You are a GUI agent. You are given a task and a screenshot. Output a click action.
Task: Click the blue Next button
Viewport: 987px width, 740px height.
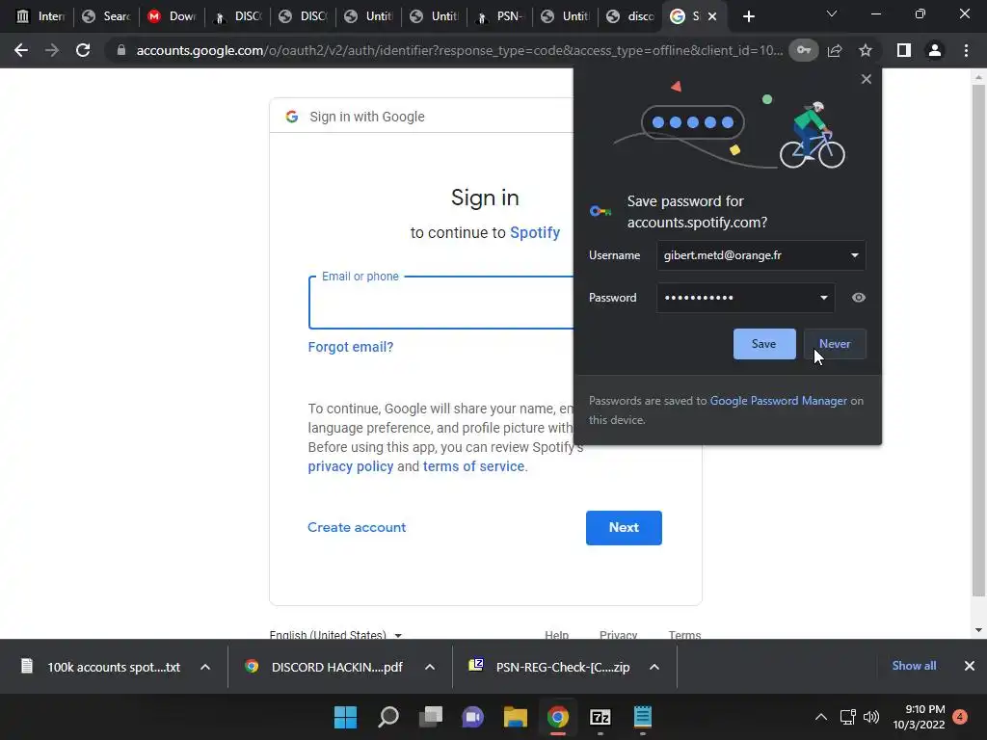pos(624,528)
